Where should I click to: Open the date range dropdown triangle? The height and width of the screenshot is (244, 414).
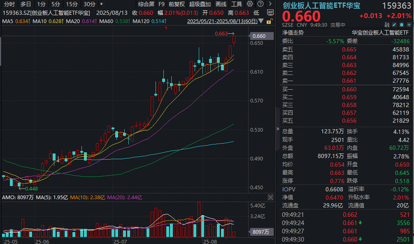coord(261,21)
